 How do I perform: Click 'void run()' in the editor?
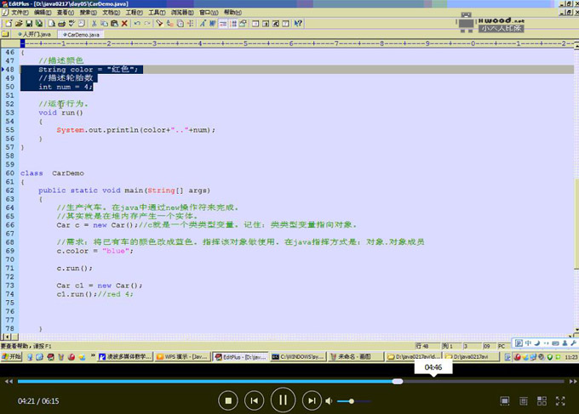(61, 113)
